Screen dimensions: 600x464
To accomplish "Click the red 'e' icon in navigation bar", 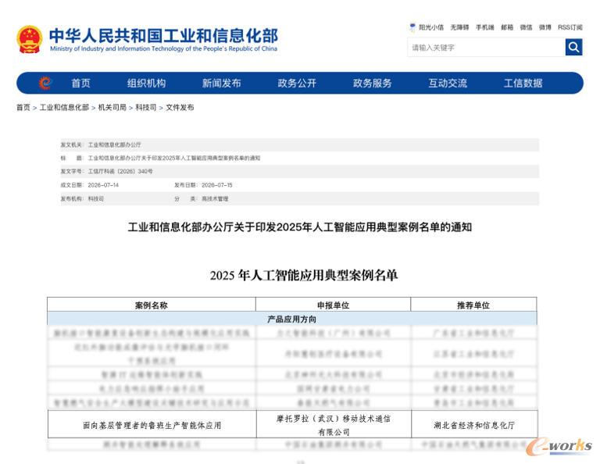I will click(x=45, y=83).
